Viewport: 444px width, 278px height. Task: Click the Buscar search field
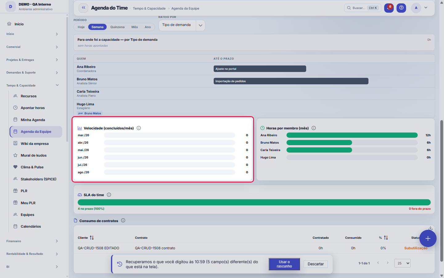pyautogui.click(x=363, y=8)
